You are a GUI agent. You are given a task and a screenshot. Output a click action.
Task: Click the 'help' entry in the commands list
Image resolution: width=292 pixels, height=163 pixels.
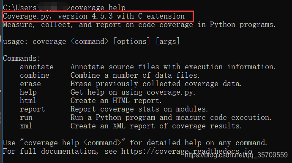point(28,92)
